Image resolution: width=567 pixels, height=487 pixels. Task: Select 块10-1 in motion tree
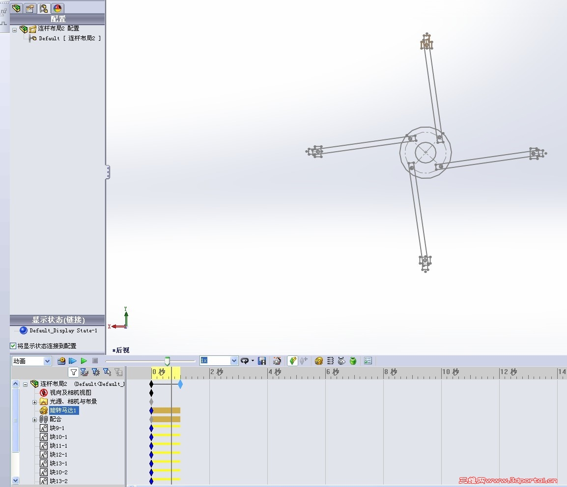pos(58,437)
